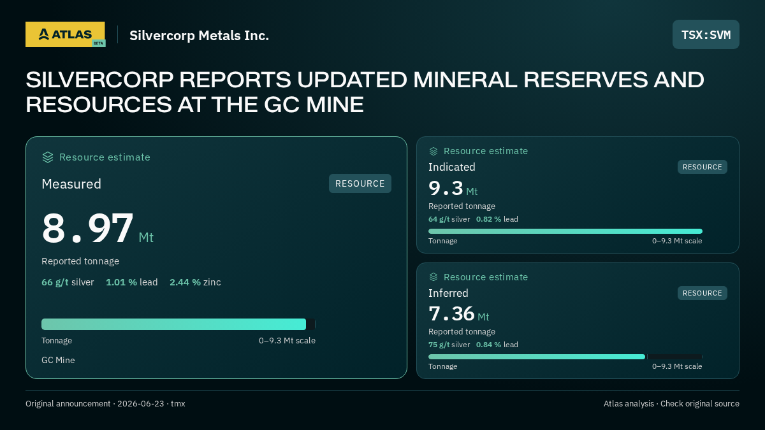Viewport: 765px width, 430px height.
Task: Click the Measured category label
Action: coord(71,184)
